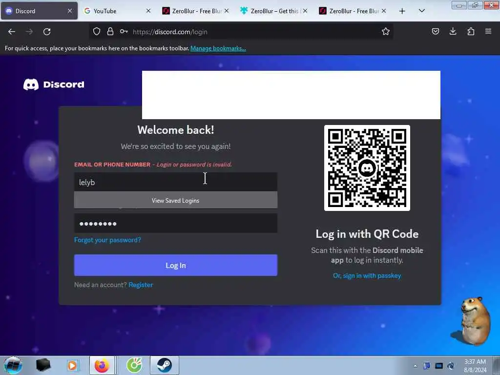Show hidden system tray icons

[x=415, y=366]
